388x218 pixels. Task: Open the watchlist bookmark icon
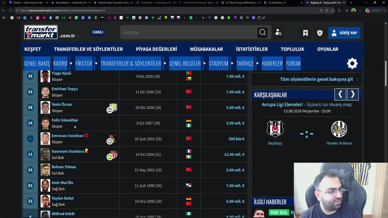(306, 33)
